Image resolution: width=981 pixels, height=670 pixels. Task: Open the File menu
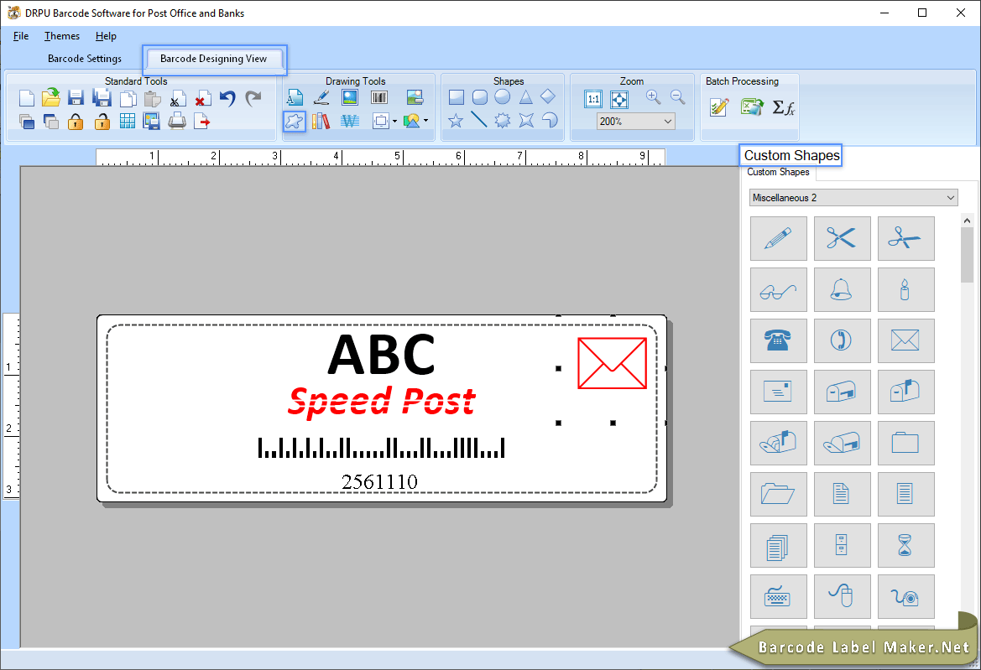[21, 36]
